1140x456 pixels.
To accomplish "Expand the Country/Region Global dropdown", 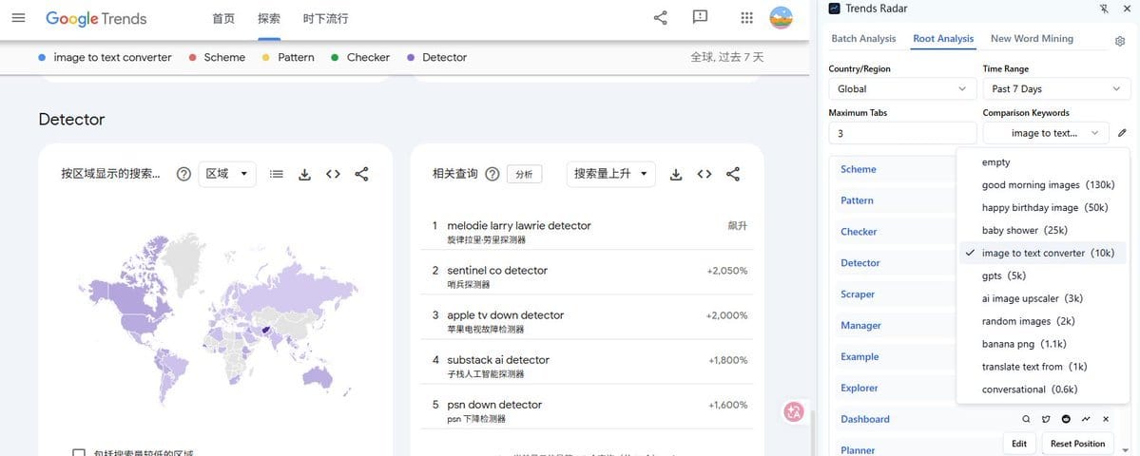I will coord(902,88).
